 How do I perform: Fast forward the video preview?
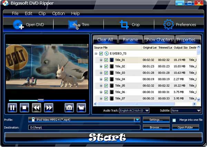(49, 108)
